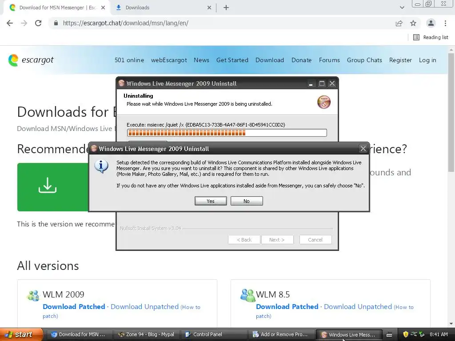Open the Reading list
The width and height of the screenshot is (455, 341).
point(431,37)
